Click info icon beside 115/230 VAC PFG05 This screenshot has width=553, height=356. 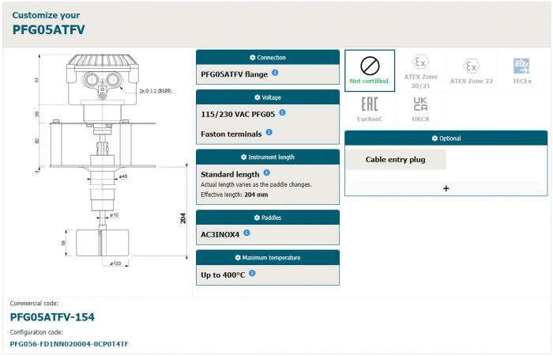pos(282,112)
